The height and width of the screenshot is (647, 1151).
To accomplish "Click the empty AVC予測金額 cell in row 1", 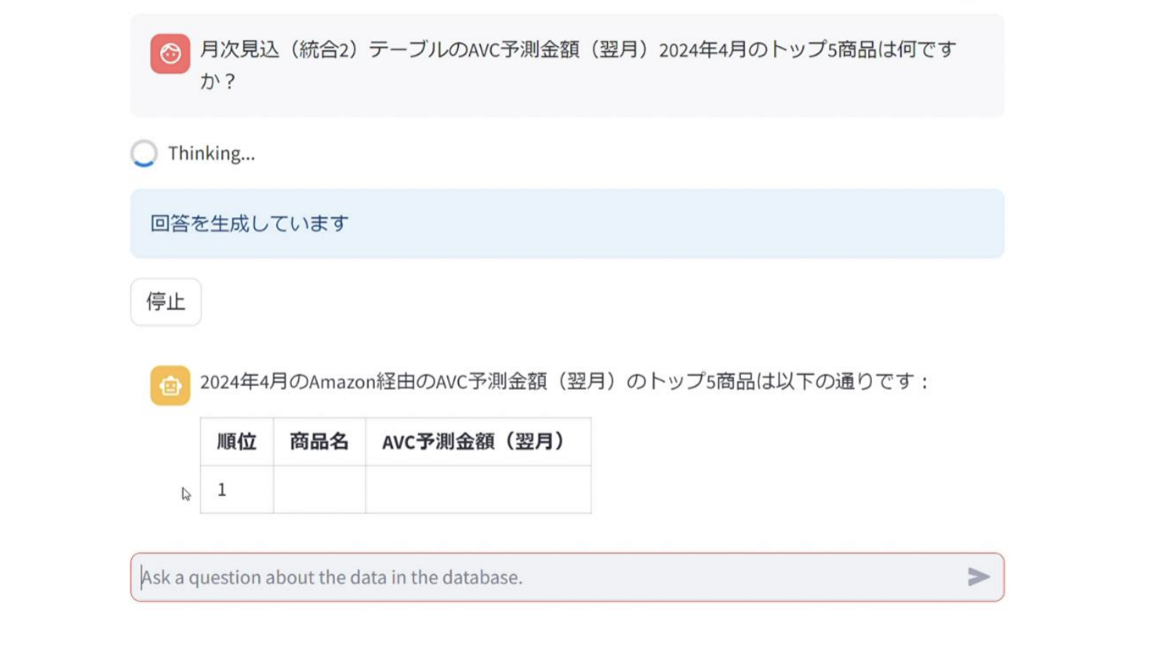I will [x=477, y=490].
